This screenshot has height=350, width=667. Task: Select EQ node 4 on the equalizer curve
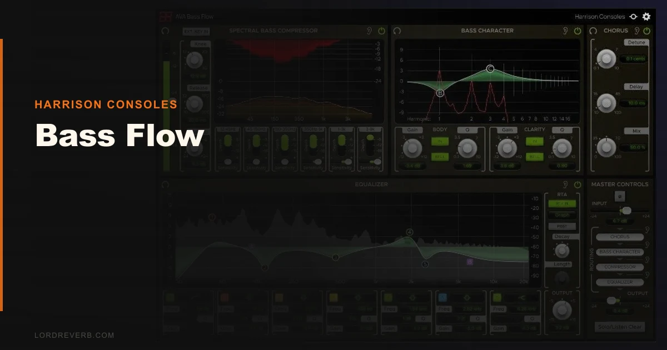tap(410, 232)
